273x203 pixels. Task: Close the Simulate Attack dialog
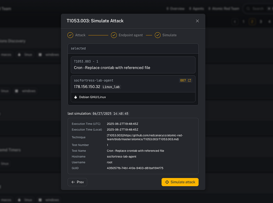(197, 21)
